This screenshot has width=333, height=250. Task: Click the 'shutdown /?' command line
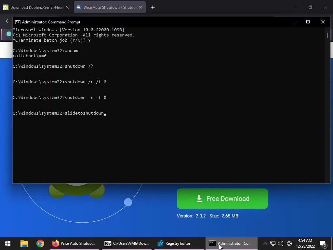(53, 66)
